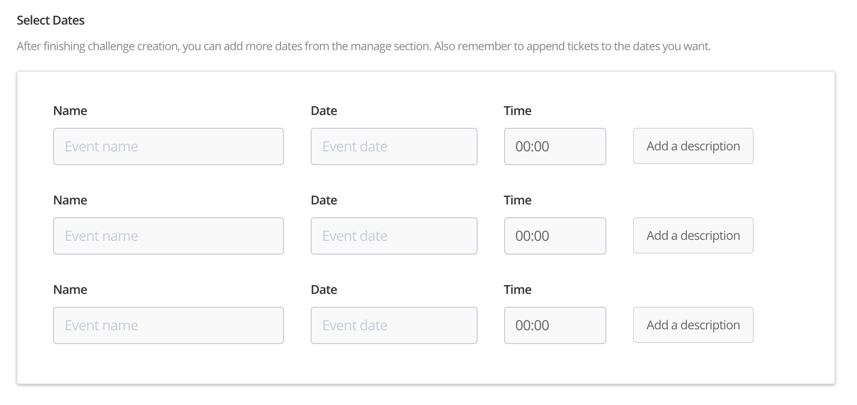The width and height of the screenshot is (857, 405).
Task: Click the Date label in third row
Action: [x=324, y=289]
